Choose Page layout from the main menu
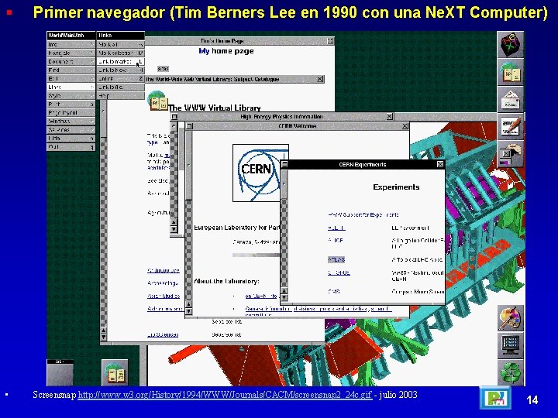The height and width of the screenshot is (418, 558). coord(71,113)
